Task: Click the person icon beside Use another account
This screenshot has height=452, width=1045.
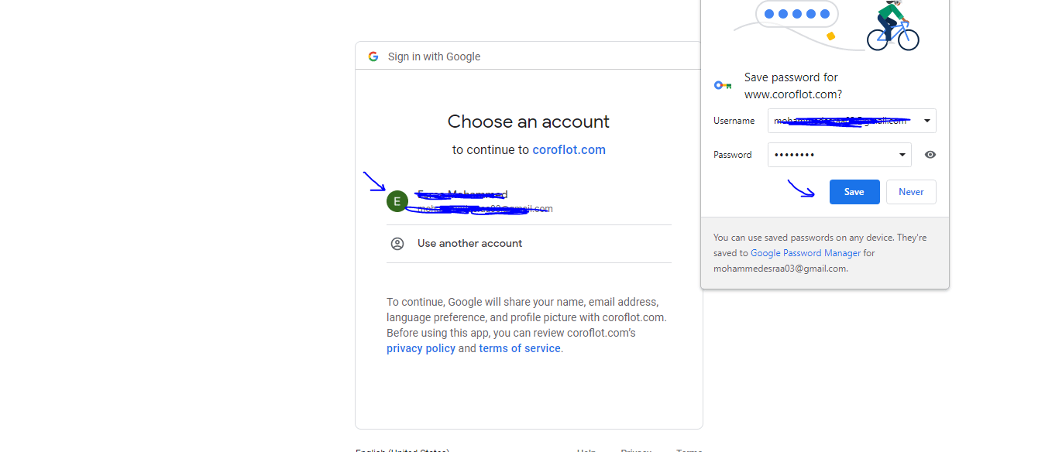Action: [397, 243]
